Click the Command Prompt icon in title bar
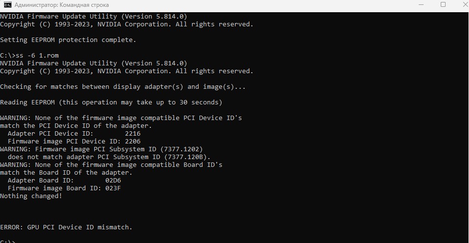The image size is (469, 243). [x=7, y=5]
